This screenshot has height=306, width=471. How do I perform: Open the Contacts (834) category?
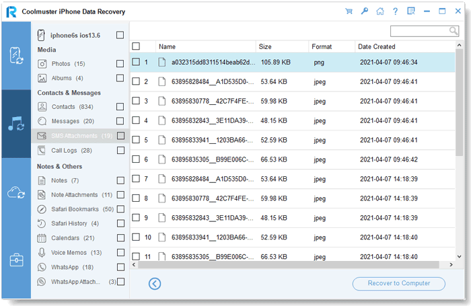(x=73, y=107)
